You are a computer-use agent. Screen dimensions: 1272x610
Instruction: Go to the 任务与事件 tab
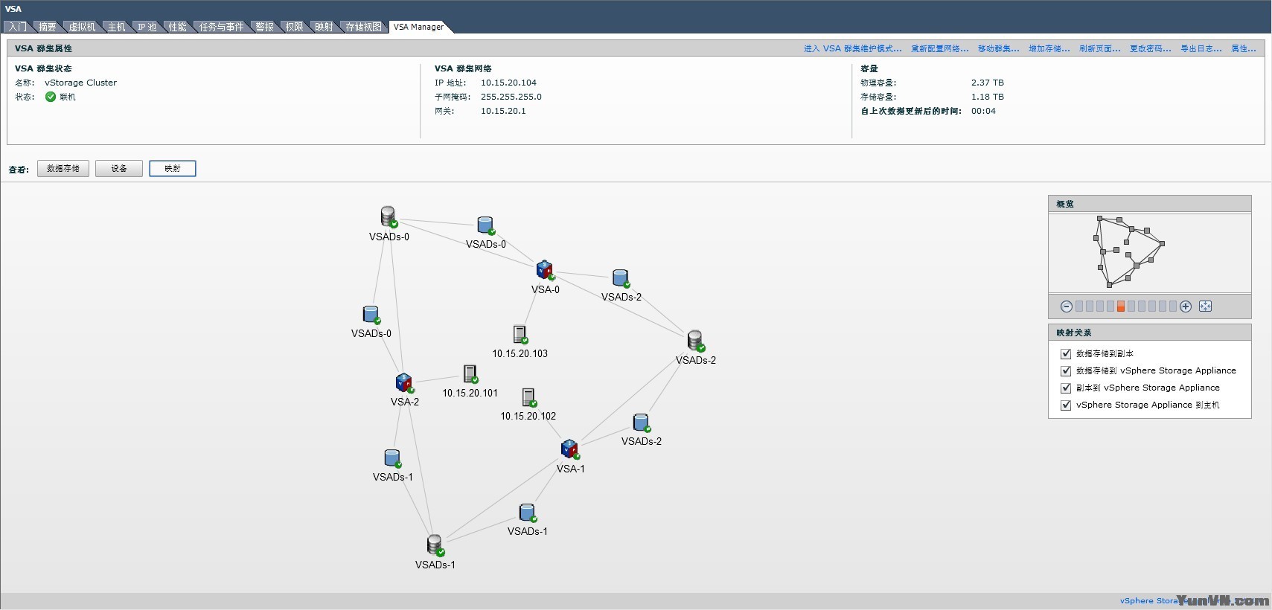coord(221,27)
